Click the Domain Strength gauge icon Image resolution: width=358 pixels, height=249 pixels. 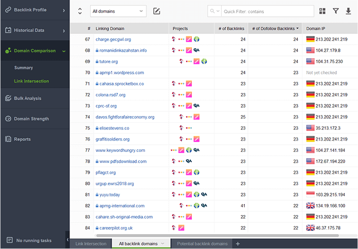tap(8, 119)
